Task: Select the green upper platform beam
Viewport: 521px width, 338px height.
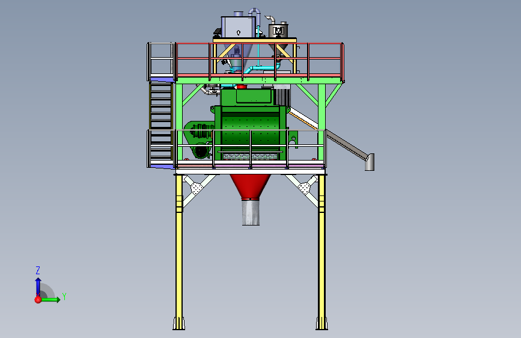Action: 258,80
